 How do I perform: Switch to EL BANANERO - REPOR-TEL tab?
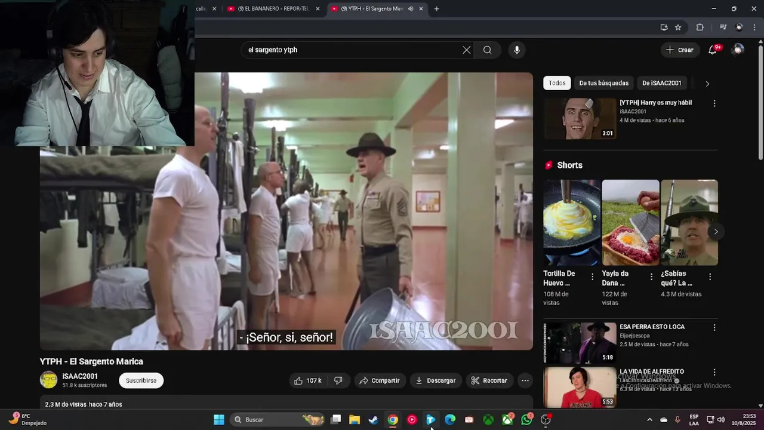(273, 8)
